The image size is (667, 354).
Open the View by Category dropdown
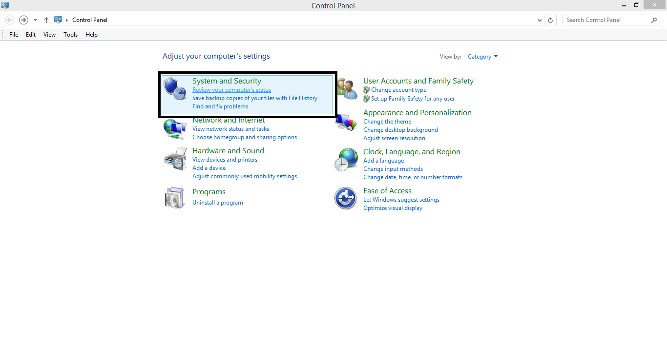click(482, 57)
